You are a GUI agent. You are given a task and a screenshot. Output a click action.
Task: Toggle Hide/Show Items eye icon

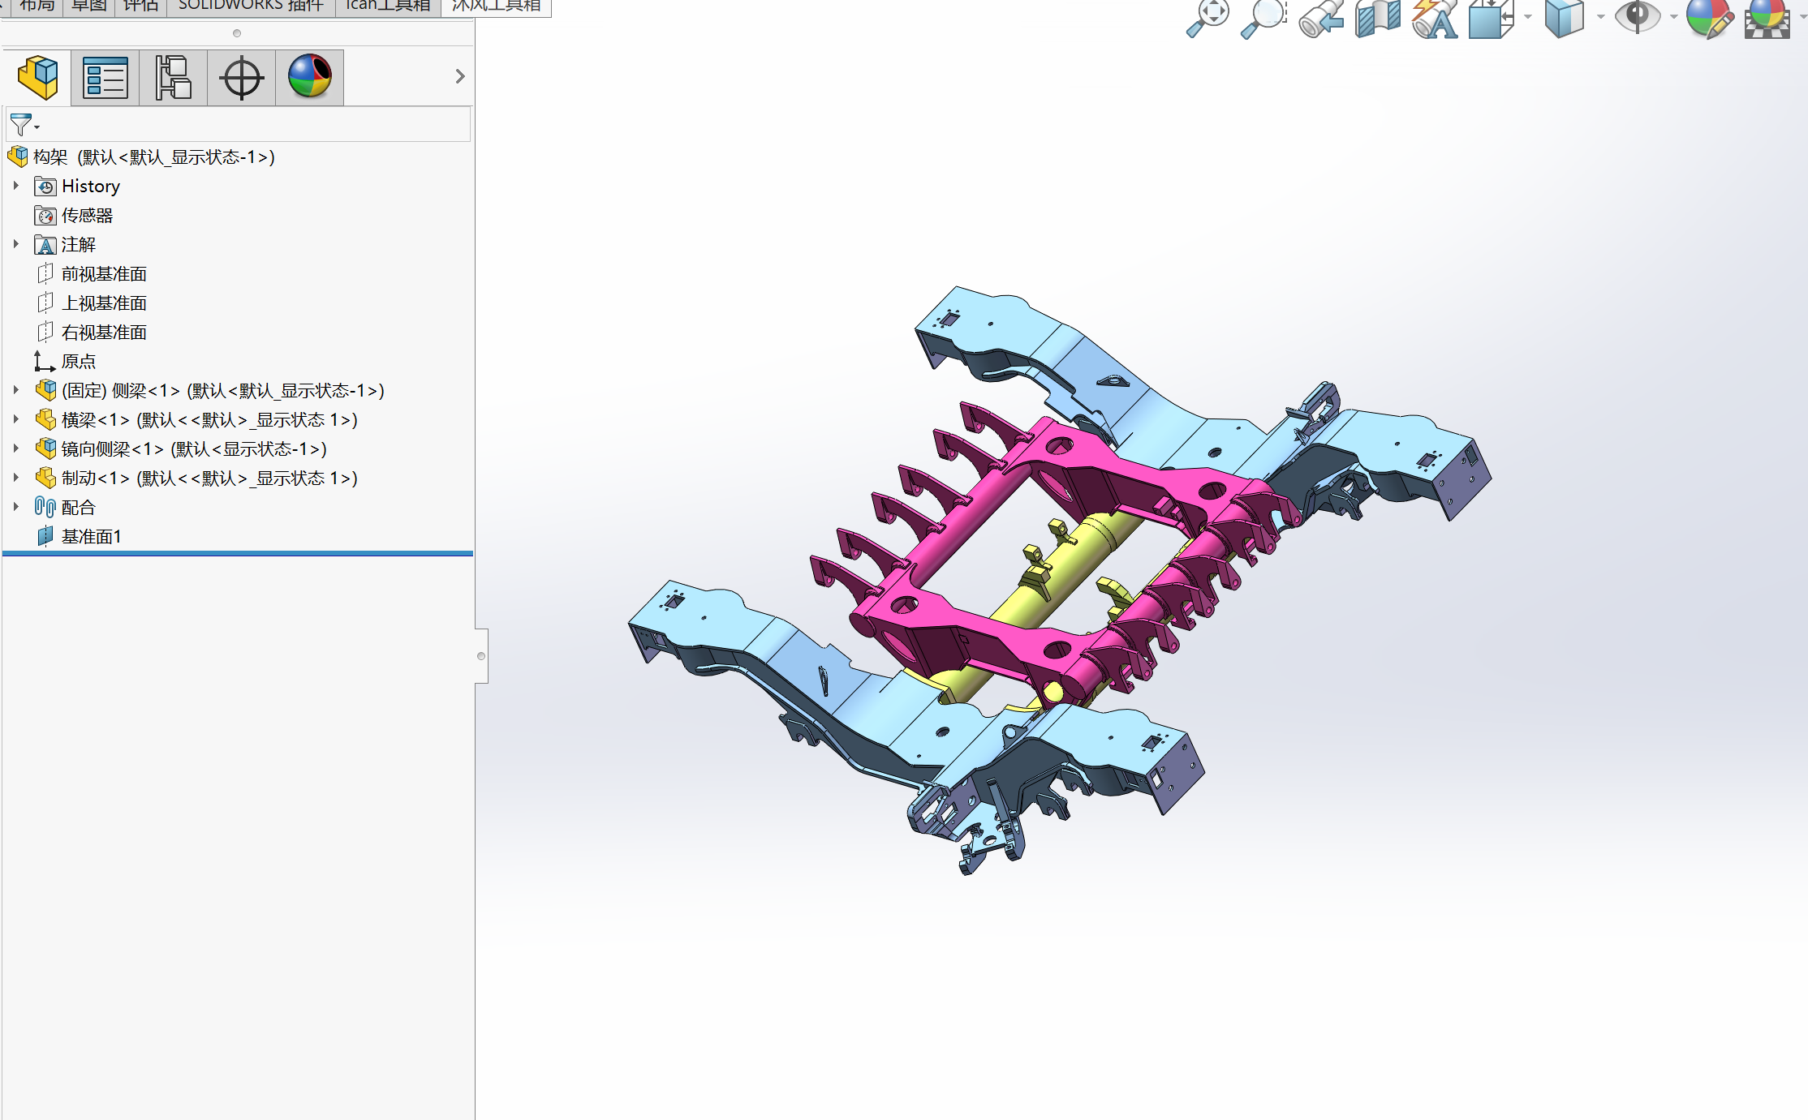(x=1637, y=16)
